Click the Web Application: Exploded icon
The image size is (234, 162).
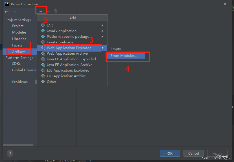pos(43,48)
